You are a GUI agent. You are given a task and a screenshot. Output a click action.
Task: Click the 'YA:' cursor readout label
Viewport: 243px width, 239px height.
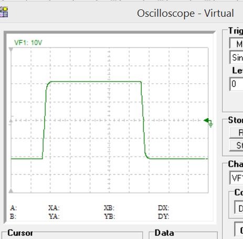coord(54,217)
